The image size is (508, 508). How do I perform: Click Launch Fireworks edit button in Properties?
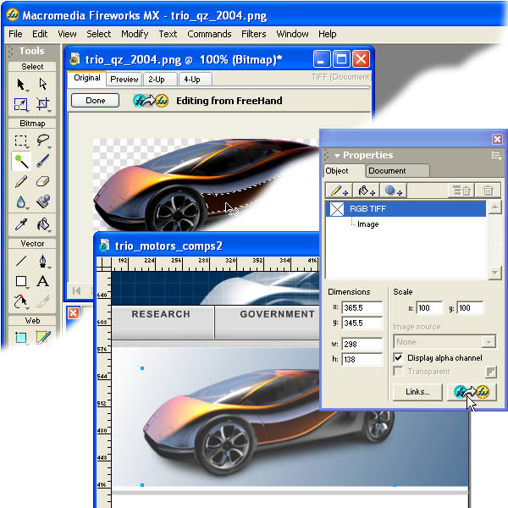point(472,392)
